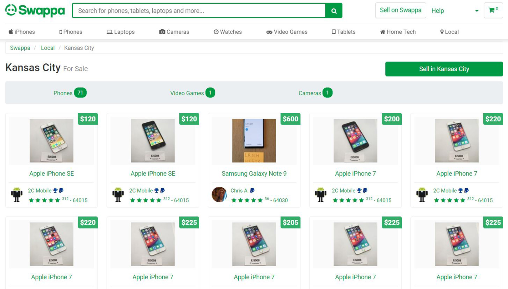Expand the Help dropdown arrow
This screenshot has width=508, height=289.
tap(477, 11)
